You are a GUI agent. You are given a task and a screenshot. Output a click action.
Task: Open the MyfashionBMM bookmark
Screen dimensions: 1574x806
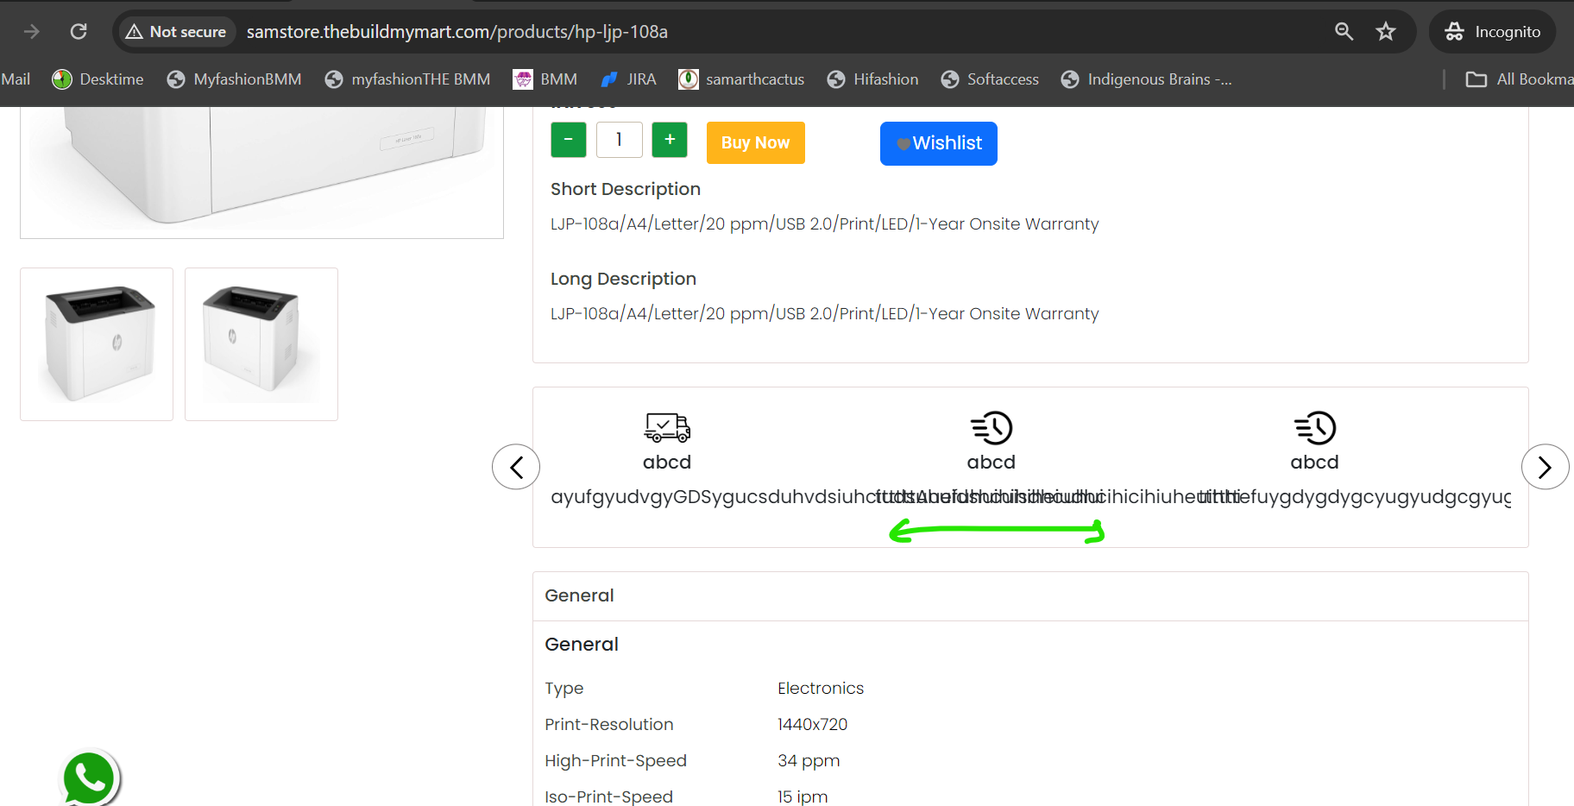click(x=234, y=79)
